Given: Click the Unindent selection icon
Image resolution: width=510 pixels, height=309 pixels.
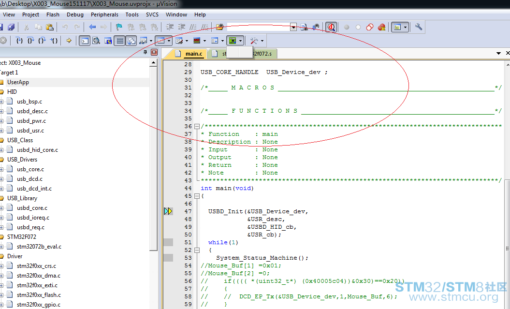Looking at the screenshot, I should 181,27.
